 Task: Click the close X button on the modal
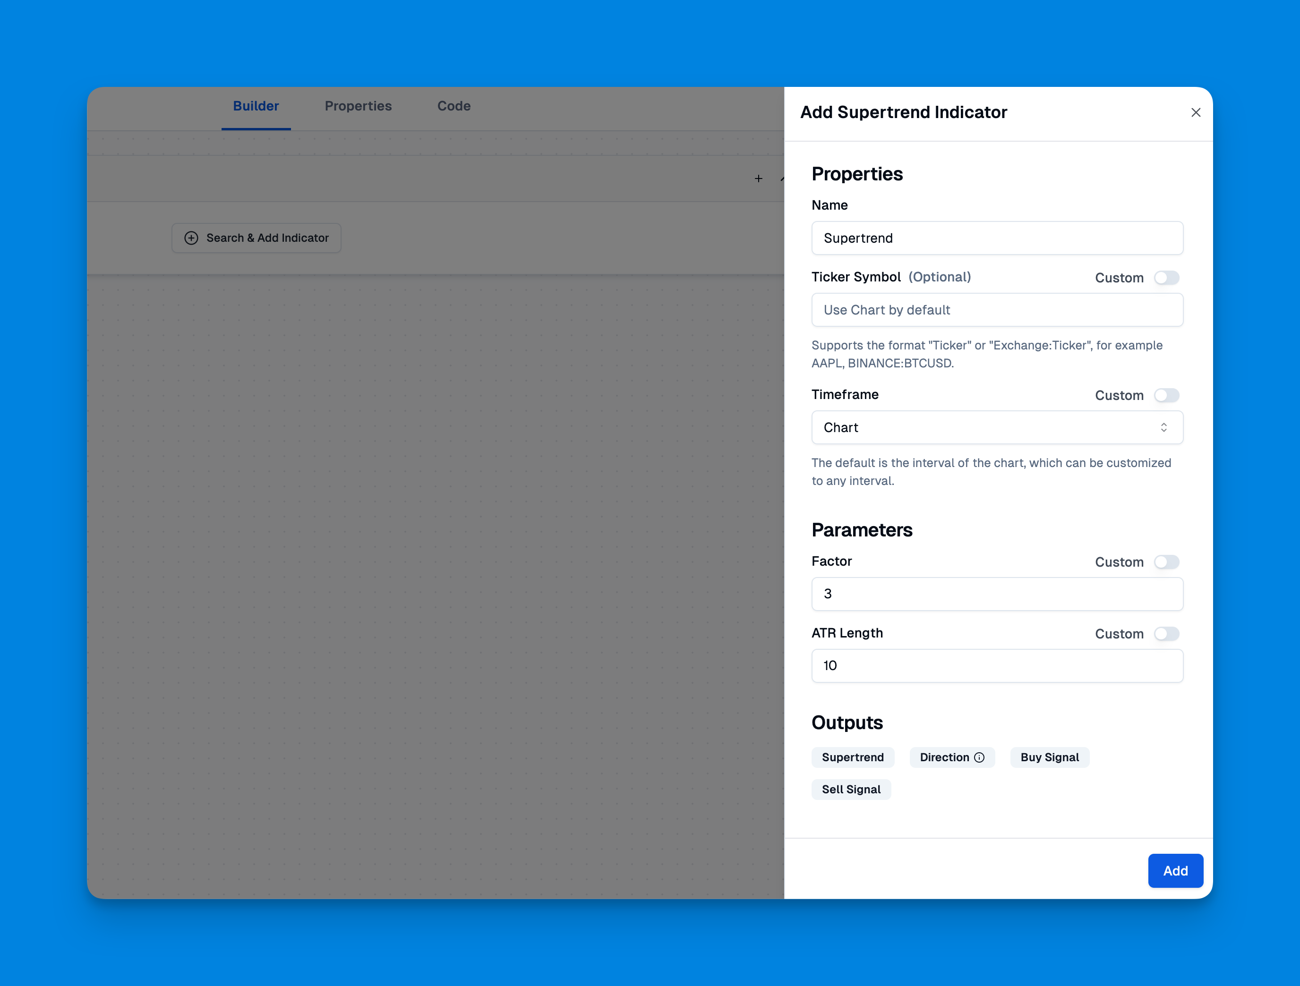click(x=1197, y=112)
